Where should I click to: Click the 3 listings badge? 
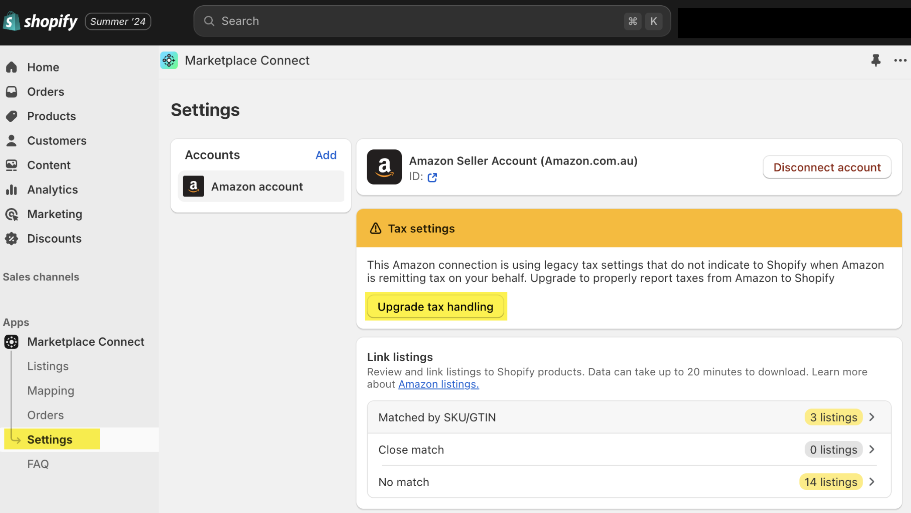pyautogui.click(x=833, y=417)
